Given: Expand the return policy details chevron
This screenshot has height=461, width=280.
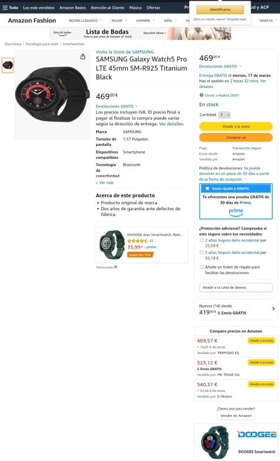Looking at the screenshot, I should pyautogui.click(x=246, y=179).
